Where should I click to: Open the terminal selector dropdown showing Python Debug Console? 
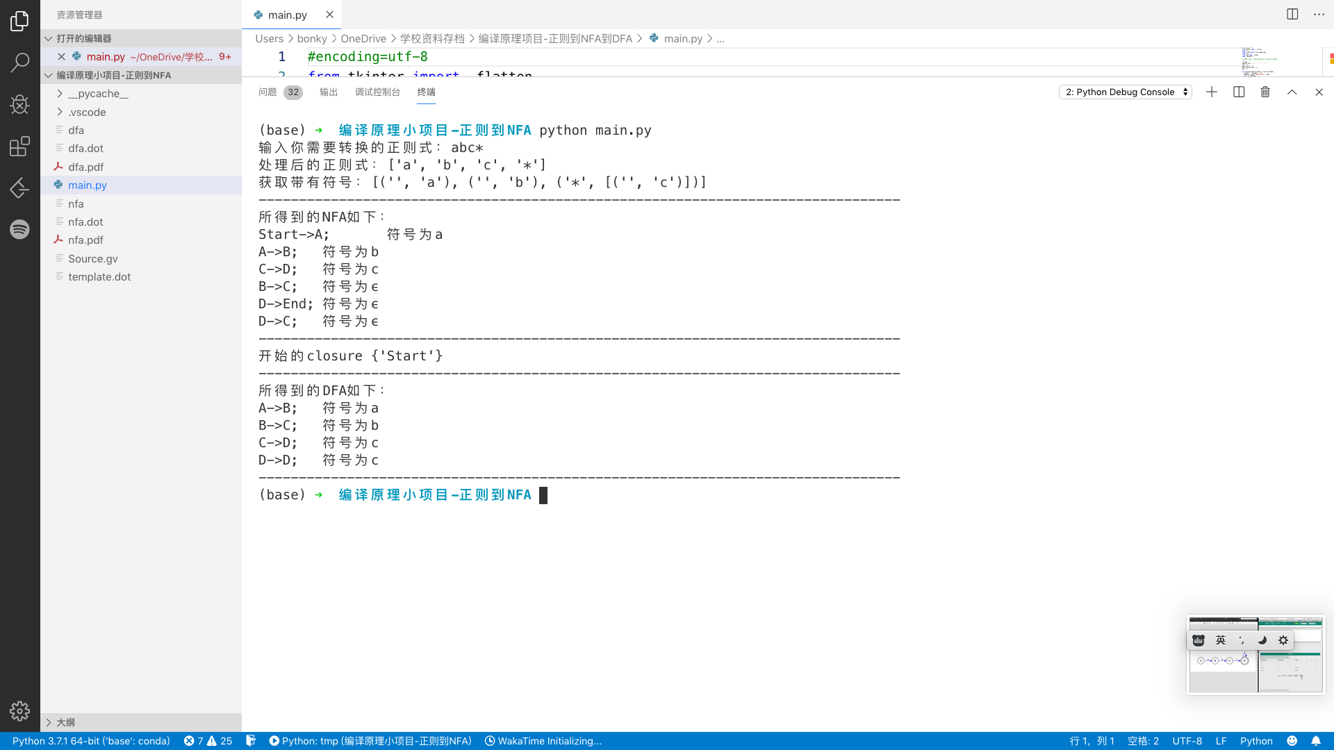(x=1125, y=92)
